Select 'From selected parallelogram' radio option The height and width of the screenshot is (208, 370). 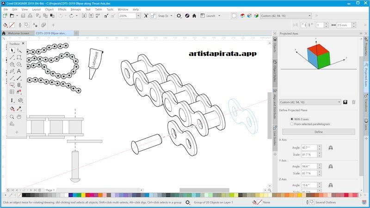[x=292, y=124]
